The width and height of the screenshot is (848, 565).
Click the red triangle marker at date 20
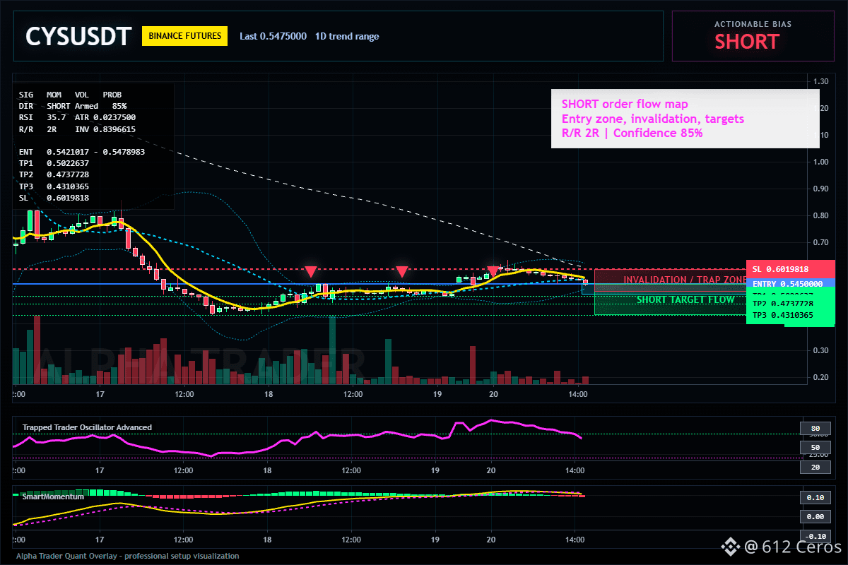[x=493, y=271]
